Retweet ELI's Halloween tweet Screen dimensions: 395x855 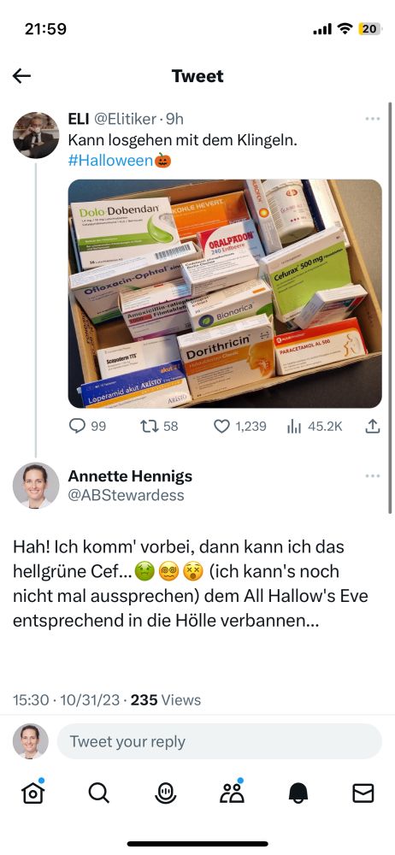tap(160, 426)
